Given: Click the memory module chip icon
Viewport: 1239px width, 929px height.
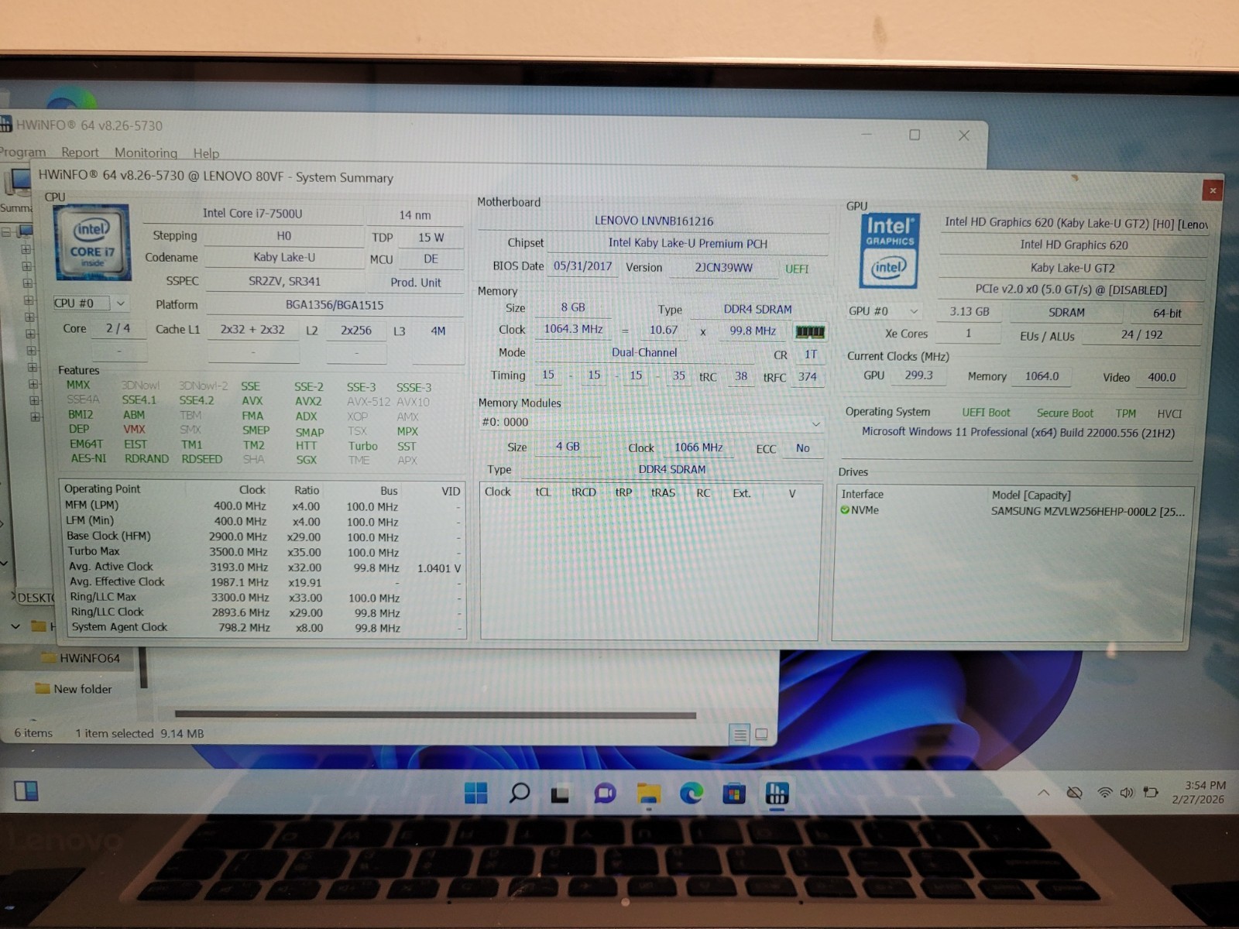Looking at the screenshot, I should tap(809, 332).
